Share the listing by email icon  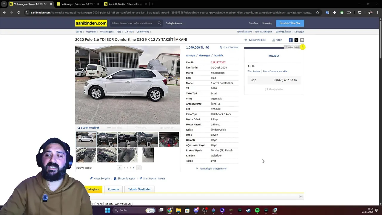point(302,40)
